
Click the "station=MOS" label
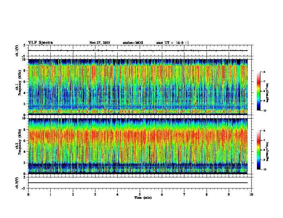133,43
